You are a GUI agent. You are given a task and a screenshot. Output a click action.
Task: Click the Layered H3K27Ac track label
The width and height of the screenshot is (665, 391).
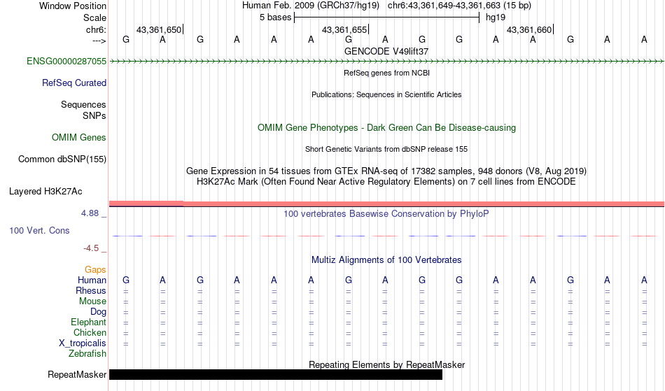tap(45, 192)
